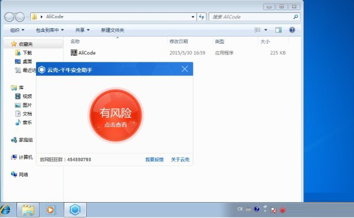The image size is (354, 218).
Task: Click the refresh button next to address bar
Action: click(x=201, y=17)
